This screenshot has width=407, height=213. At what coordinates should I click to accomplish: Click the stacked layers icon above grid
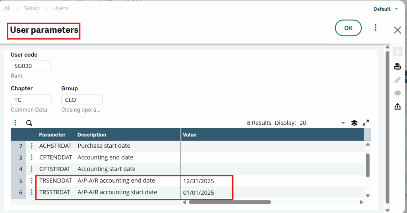[x=354, y=123]
